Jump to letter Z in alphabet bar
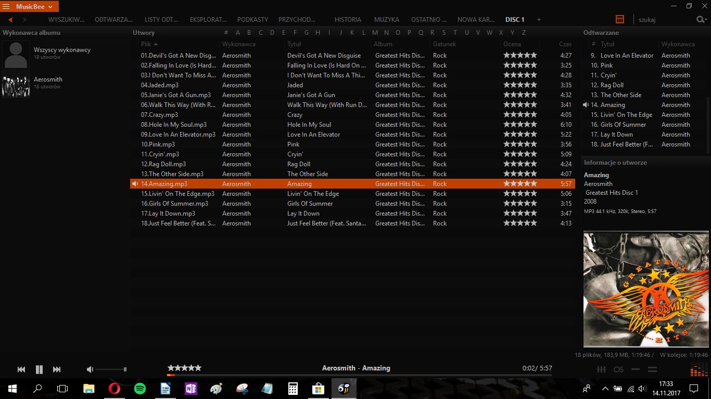The height and width of the screenshot is (399, 711). pos(524,32)
